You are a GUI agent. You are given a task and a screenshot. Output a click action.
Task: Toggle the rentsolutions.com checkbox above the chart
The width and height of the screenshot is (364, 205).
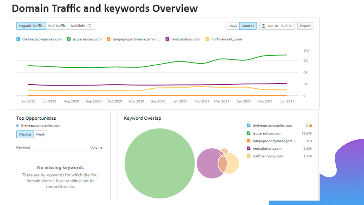click(167, 39)
